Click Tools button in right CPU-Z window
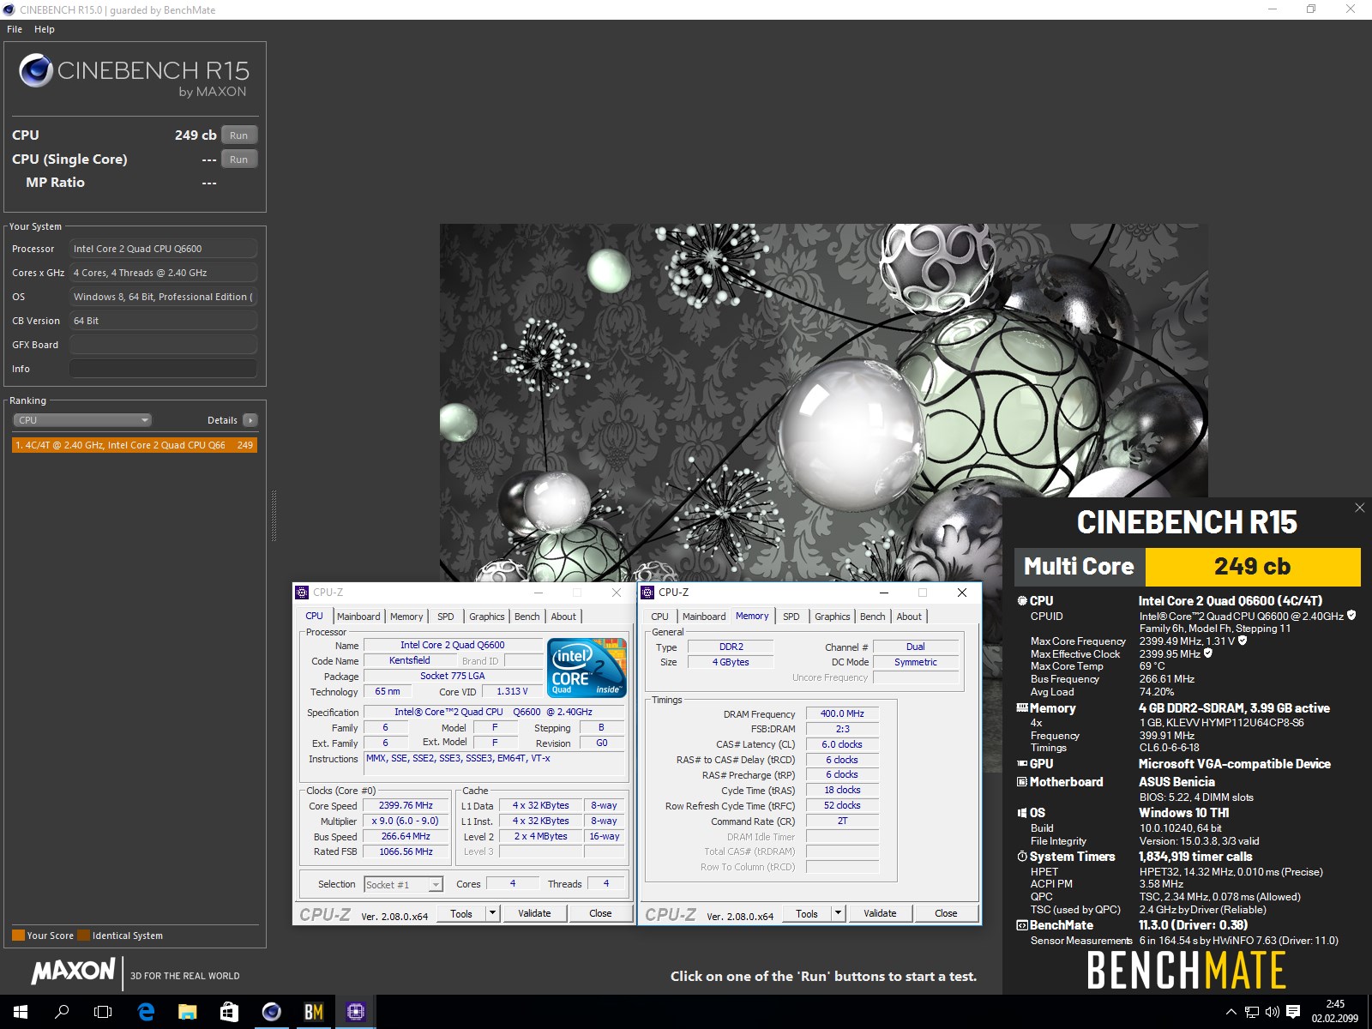 point(807,913)
